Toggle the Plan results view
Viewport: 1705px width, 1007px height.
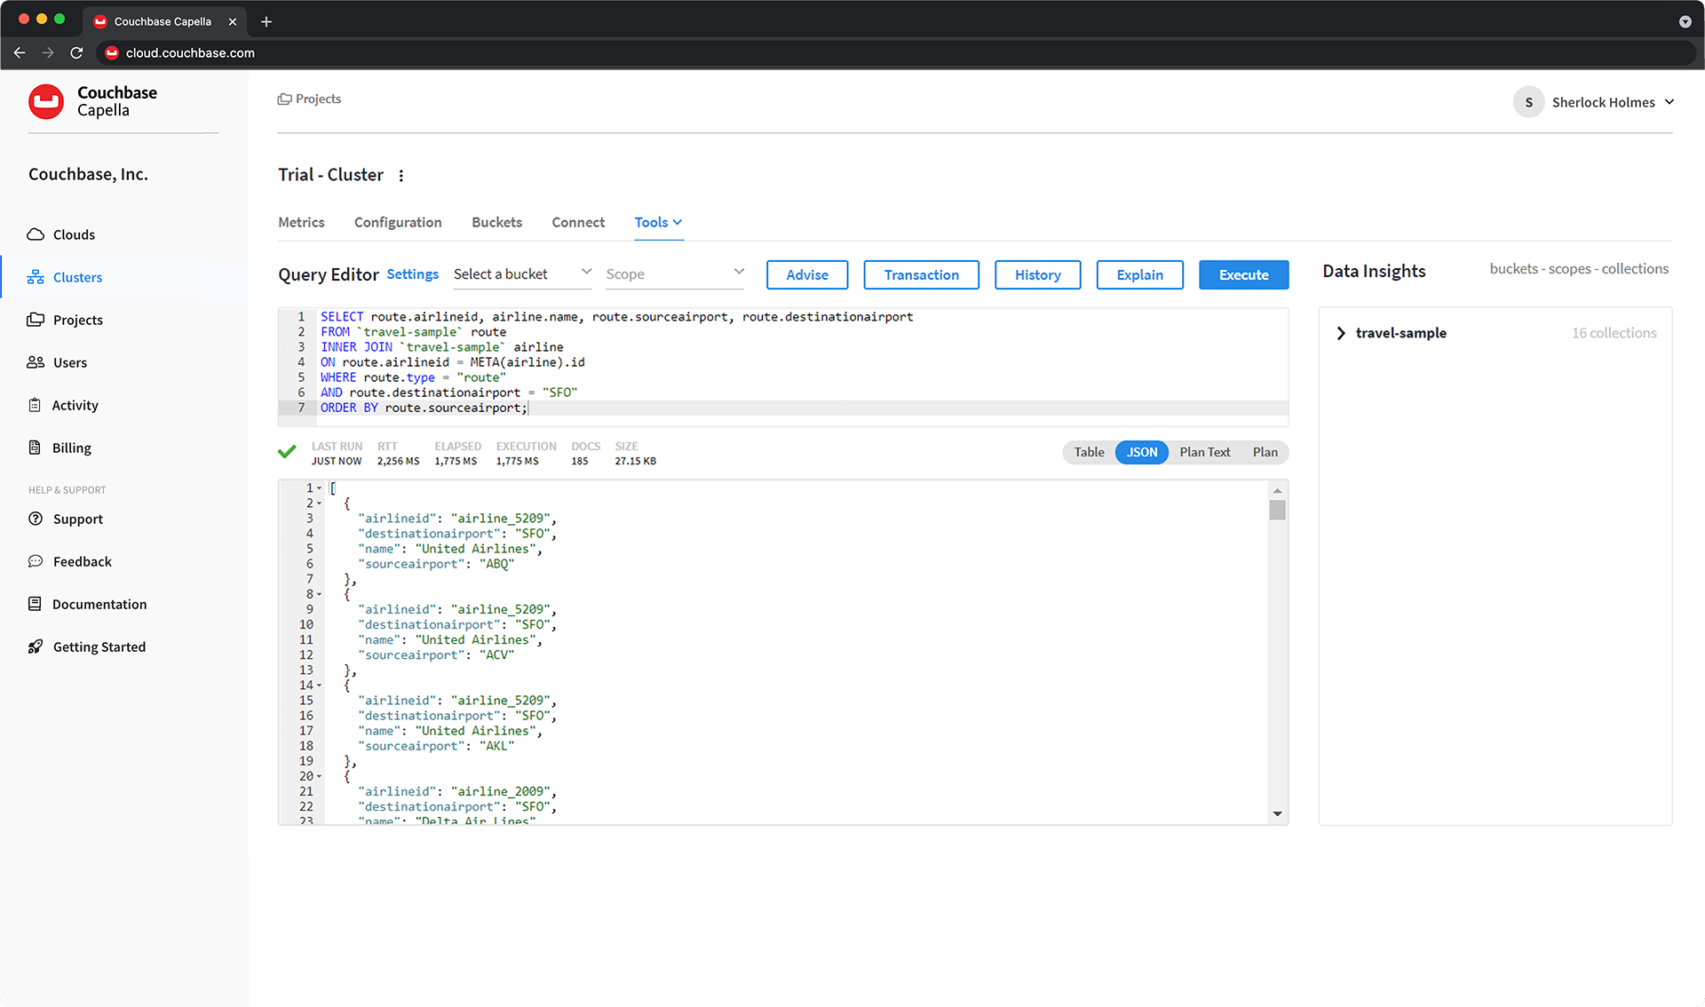tap(1265, 452)
